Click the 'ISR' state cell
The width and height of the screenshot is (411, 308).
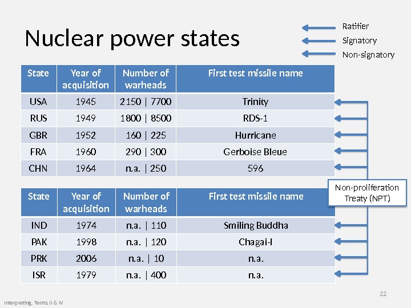pyautogui.click(x=39, y=275)
